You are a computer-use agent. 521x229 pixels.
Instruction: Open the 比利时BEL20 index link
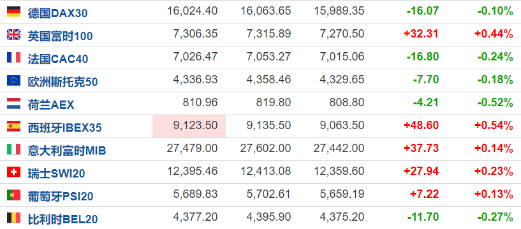(62, 219)
